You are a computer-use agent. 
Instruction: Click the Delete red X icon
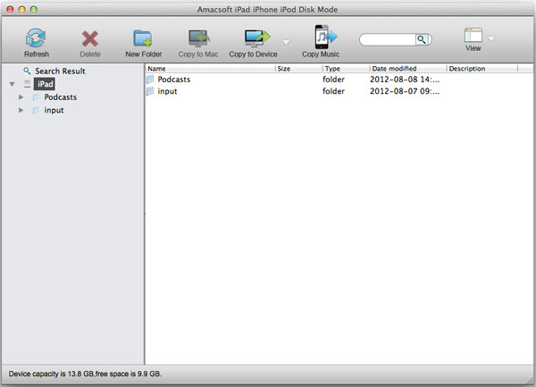point(90,38)
